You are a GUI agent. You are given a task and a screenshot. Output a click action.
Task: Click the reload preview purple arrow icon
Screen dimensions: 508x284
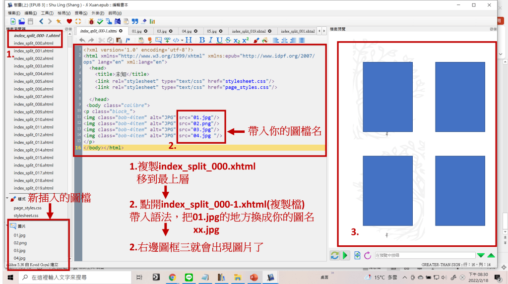(368, 255)
